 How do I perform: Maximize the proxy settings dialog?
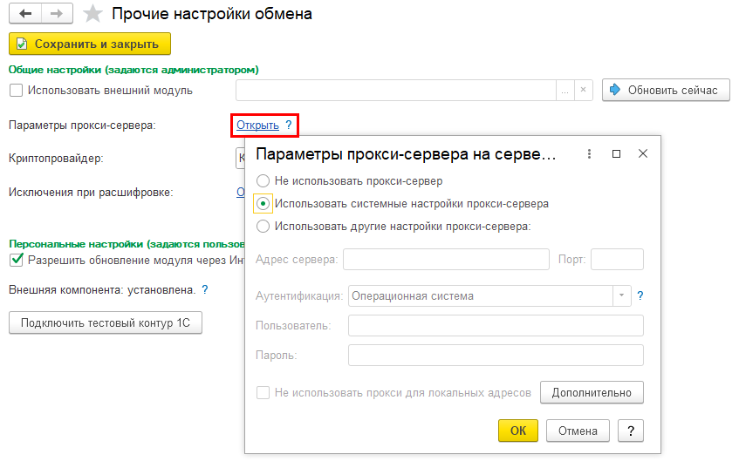[616, 154]
